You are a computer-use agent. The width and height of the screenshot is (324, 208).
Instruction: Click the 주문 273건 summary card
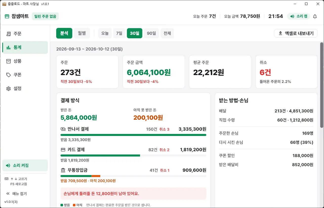coord(87,72)
